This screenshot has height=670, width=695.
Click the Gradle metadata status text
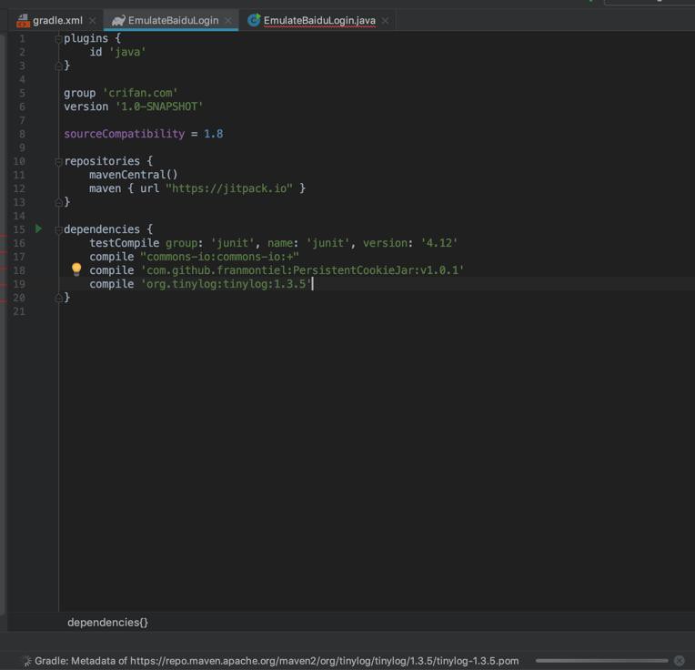point(273,661)
